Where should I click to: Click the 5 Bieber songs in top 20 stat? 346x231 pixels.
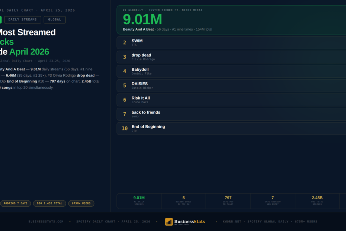[183, 201]
